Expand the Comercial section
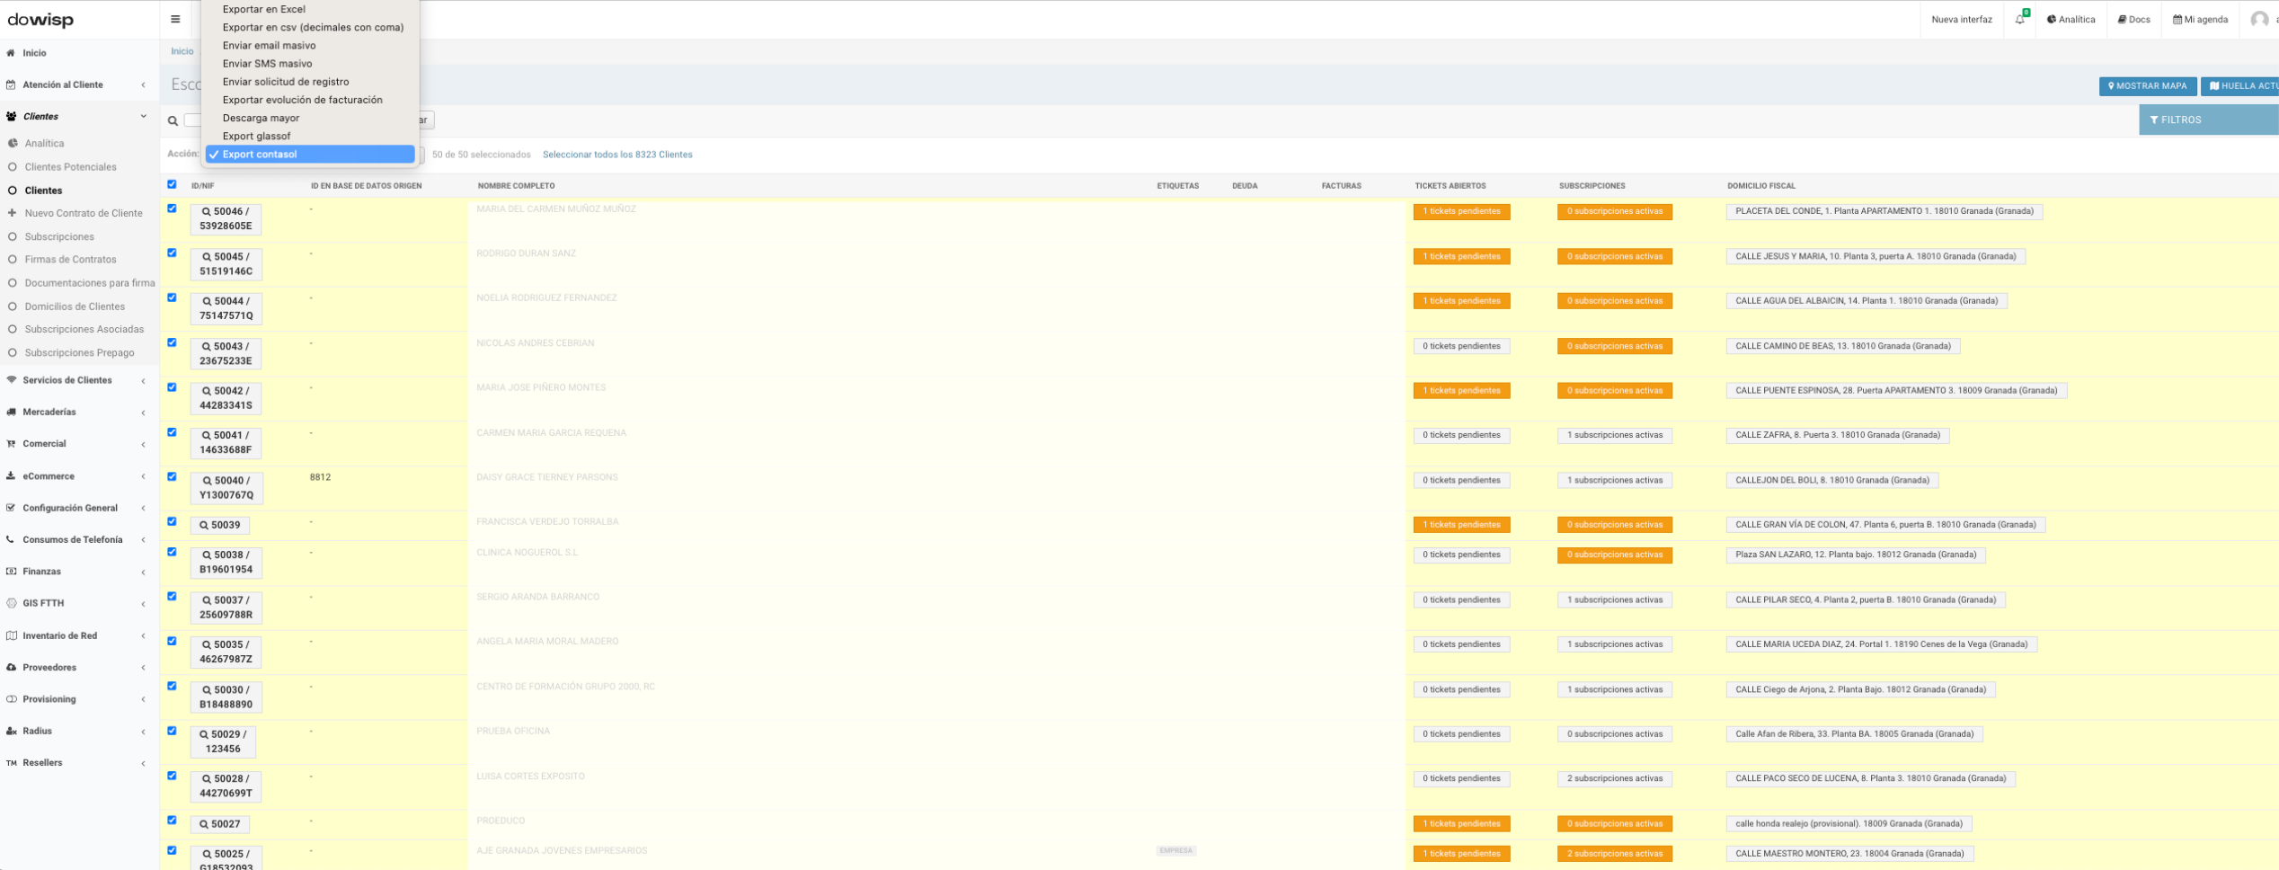2279x870 pixels. [x=77, y=444]
